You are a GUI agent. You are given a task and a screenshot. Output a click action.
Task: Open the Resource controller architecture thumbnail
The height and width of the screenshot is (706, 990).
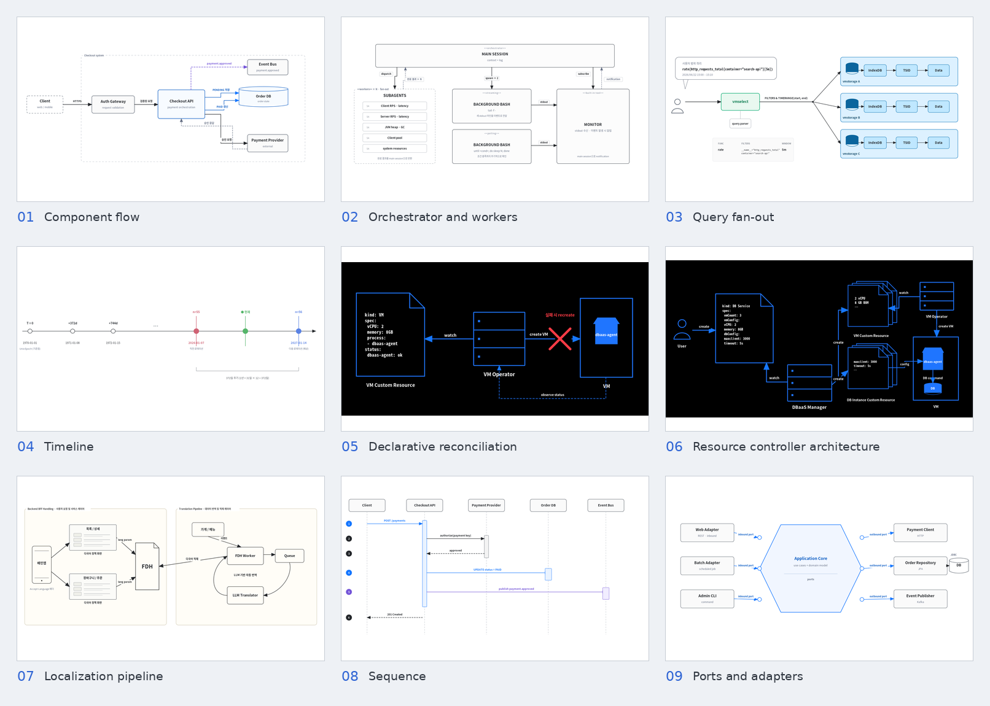[x=819, y=339]
